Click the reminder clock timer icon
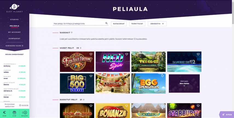234x118 pixels. coord(20,105)
